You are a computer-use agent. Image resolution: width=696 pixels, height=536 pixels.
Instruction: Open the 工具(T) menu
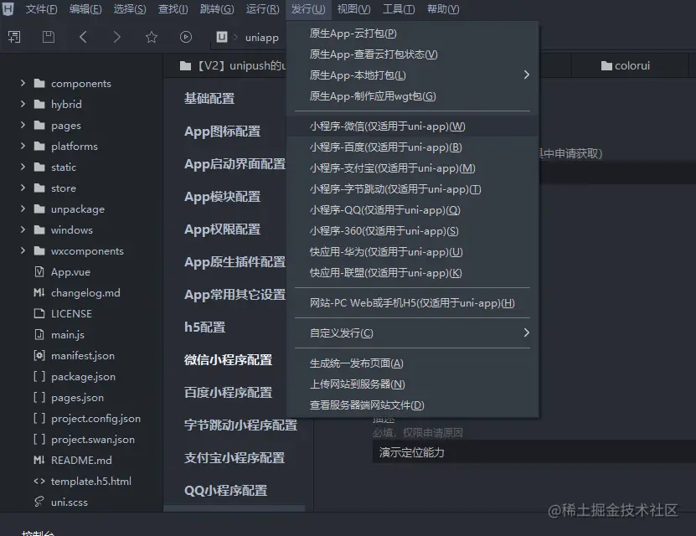click(399, 9)
